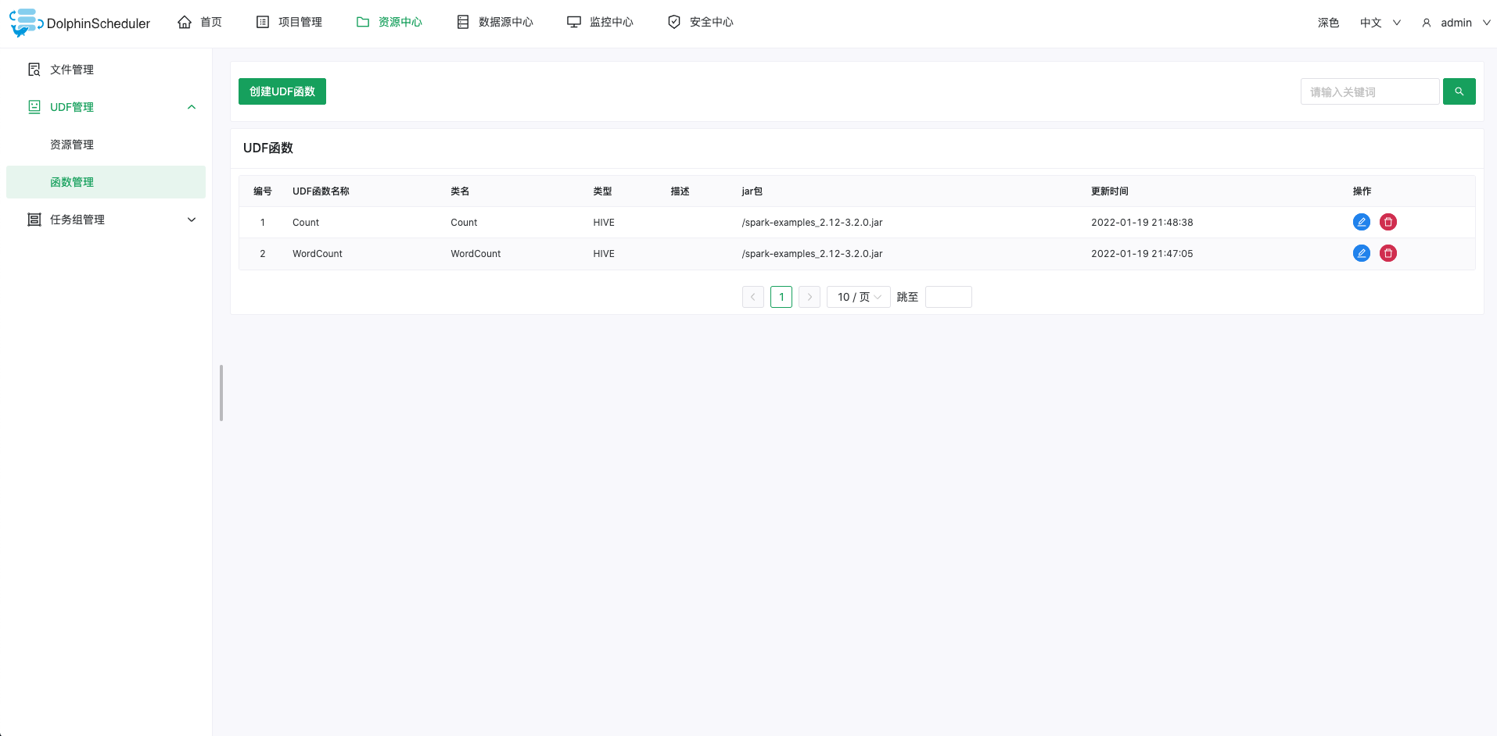Image resolution: width=1497 pixels, height=736 pixels.
Task: Open the 中文 language dropdown
Action: (x=1380, y=23)
